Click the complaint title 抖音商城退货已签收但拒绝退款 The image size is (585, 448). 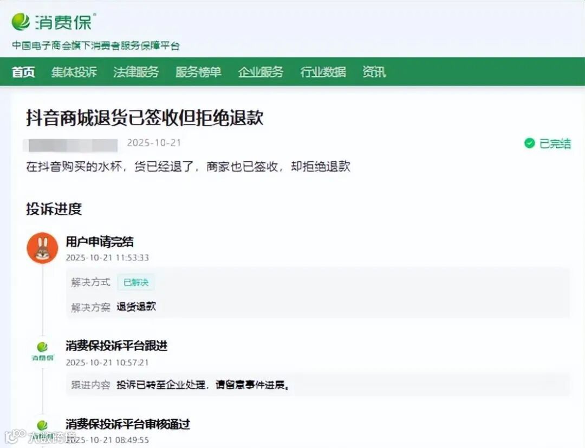point(145,118)
